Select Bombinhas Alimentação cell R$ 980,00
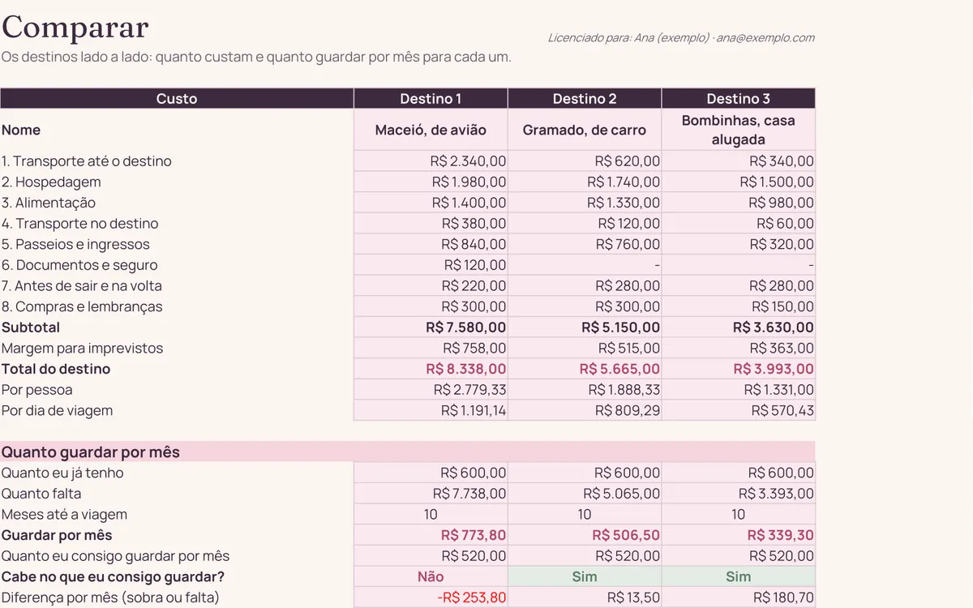973x608 pixels. tap(739, 203)
